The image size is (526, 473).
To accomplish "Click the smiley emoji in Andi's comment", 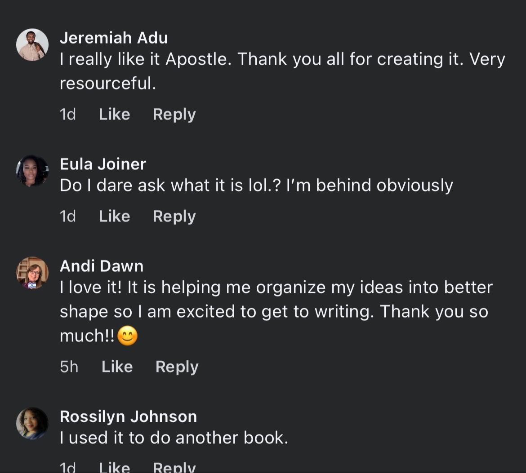I will [127, 336].
